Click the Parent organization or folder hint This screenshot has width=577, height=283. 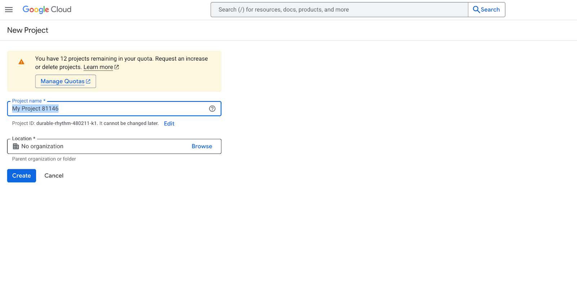click(x=44, y=159)
